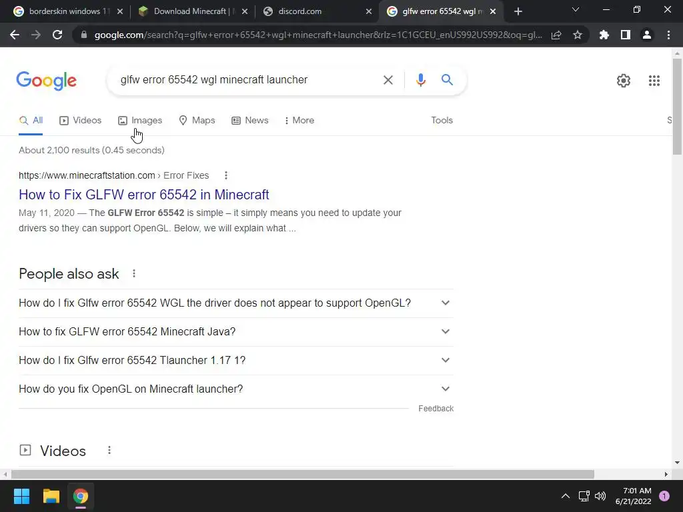Open options for minecraftstation result

point(225,175)
